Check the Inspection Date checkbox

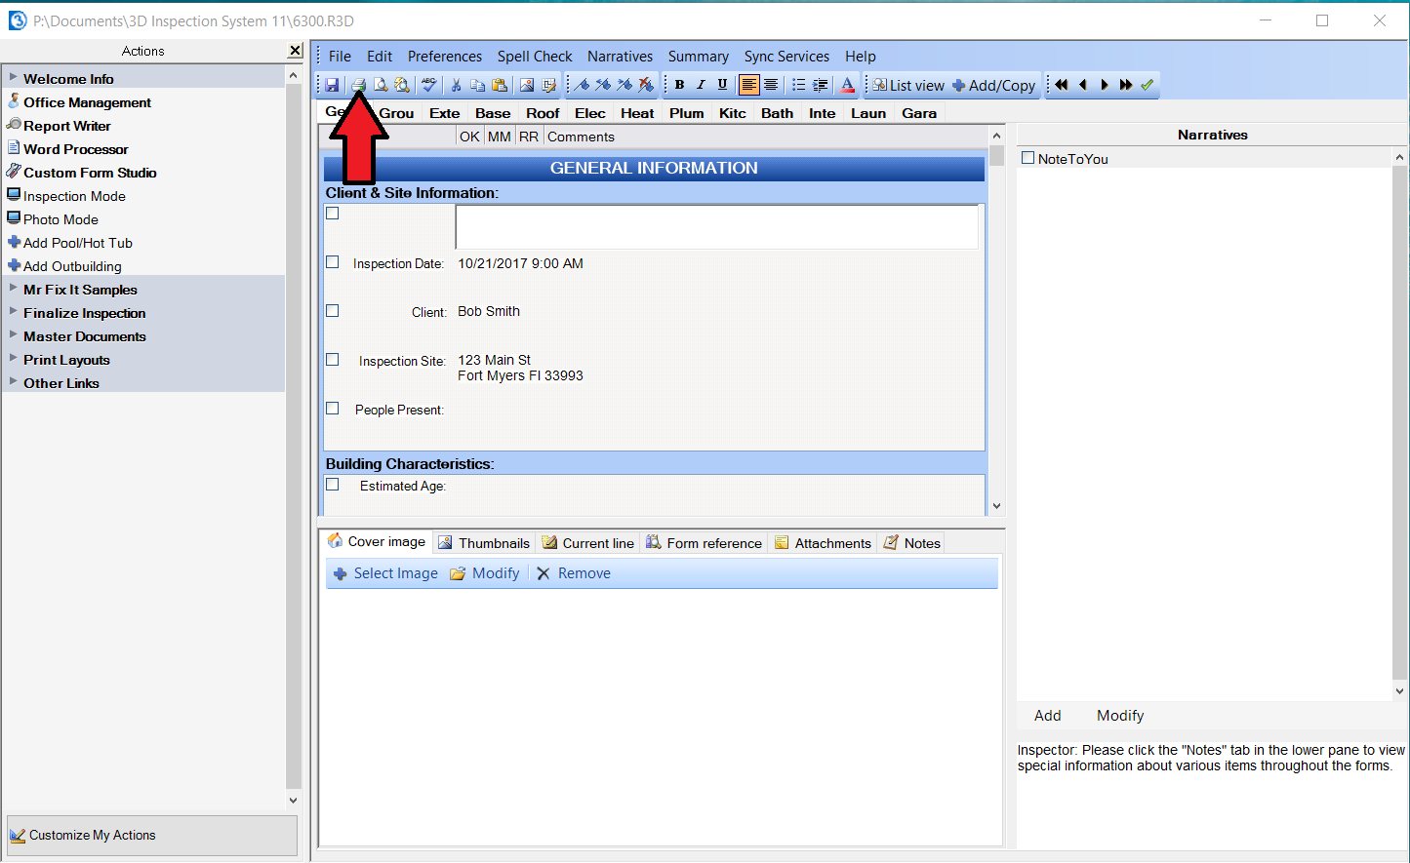(333, 262)
